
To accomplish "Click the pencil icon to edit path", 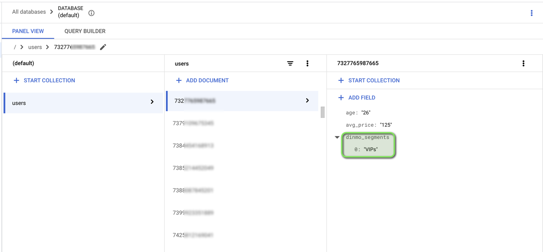I will pos(103,47).
